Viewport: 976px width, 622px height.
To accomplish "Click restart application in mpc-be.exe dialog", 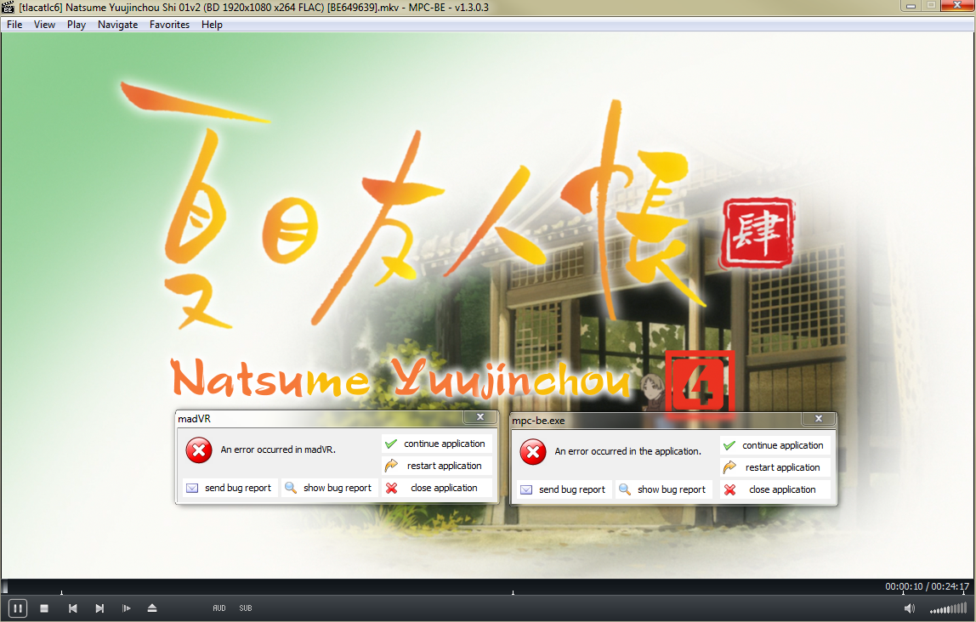I will click(775, 467).
